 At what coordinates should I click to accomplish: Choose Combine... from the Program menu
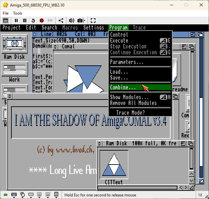pos(140,87)
